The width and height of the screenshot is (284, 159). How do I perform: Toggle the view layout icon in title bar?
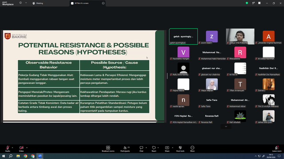tap(259, 3)
